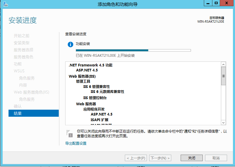Screen dimensions: 235x167
Task: Maximize the wizard window
Action: [x=216, y=3]
